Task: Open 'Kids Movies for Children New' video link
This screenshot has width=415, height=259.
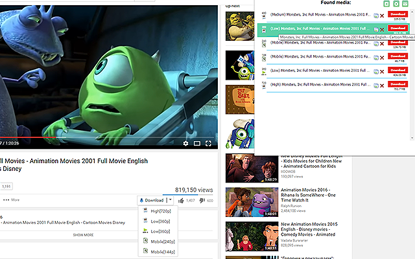Action: [313, 161]
